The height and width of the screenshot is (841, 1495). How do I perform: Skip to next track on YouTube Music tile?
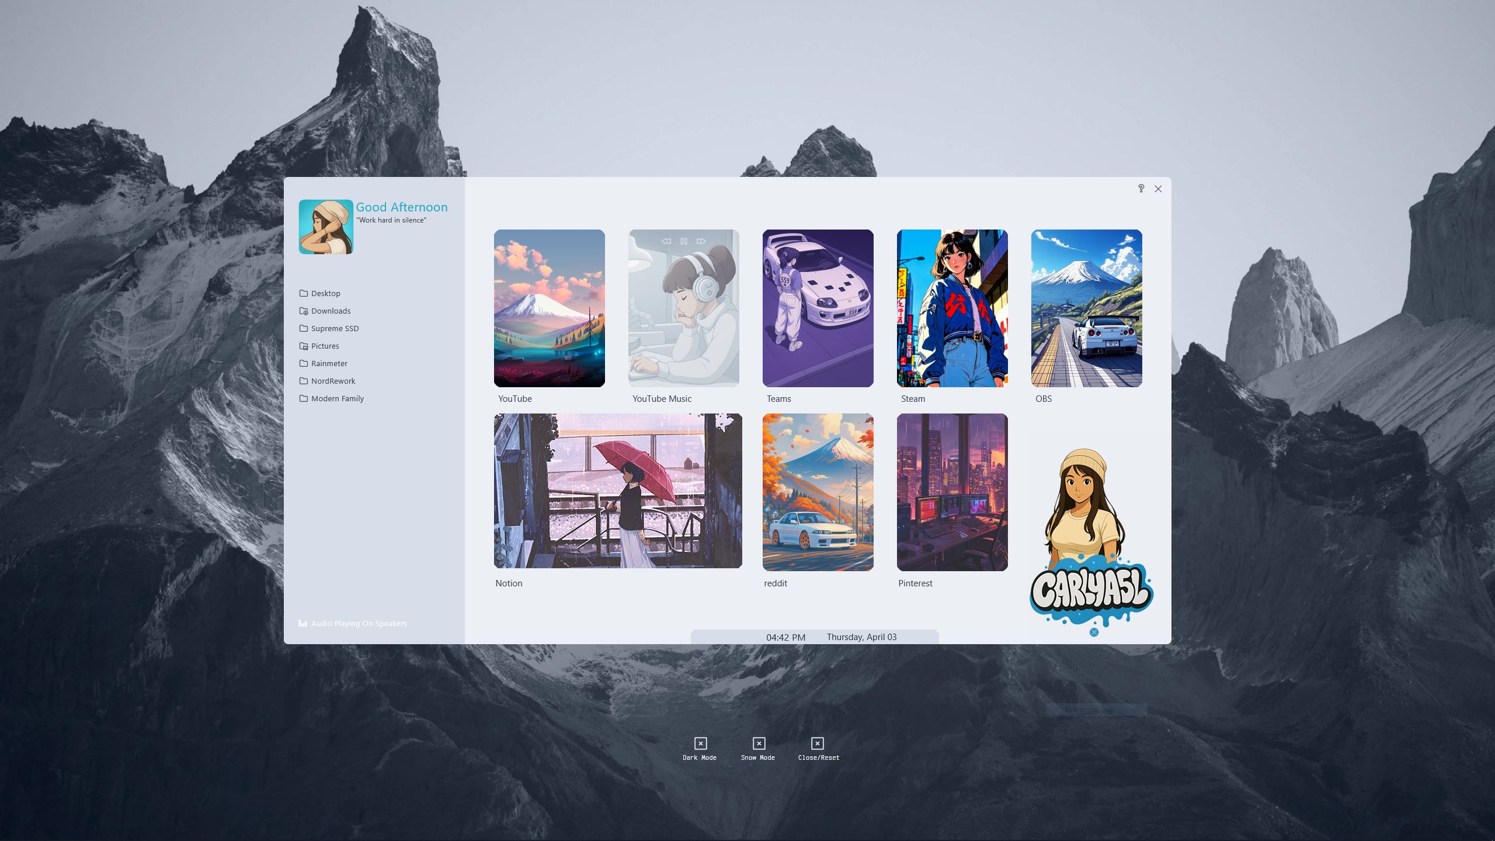click(700, 241)
